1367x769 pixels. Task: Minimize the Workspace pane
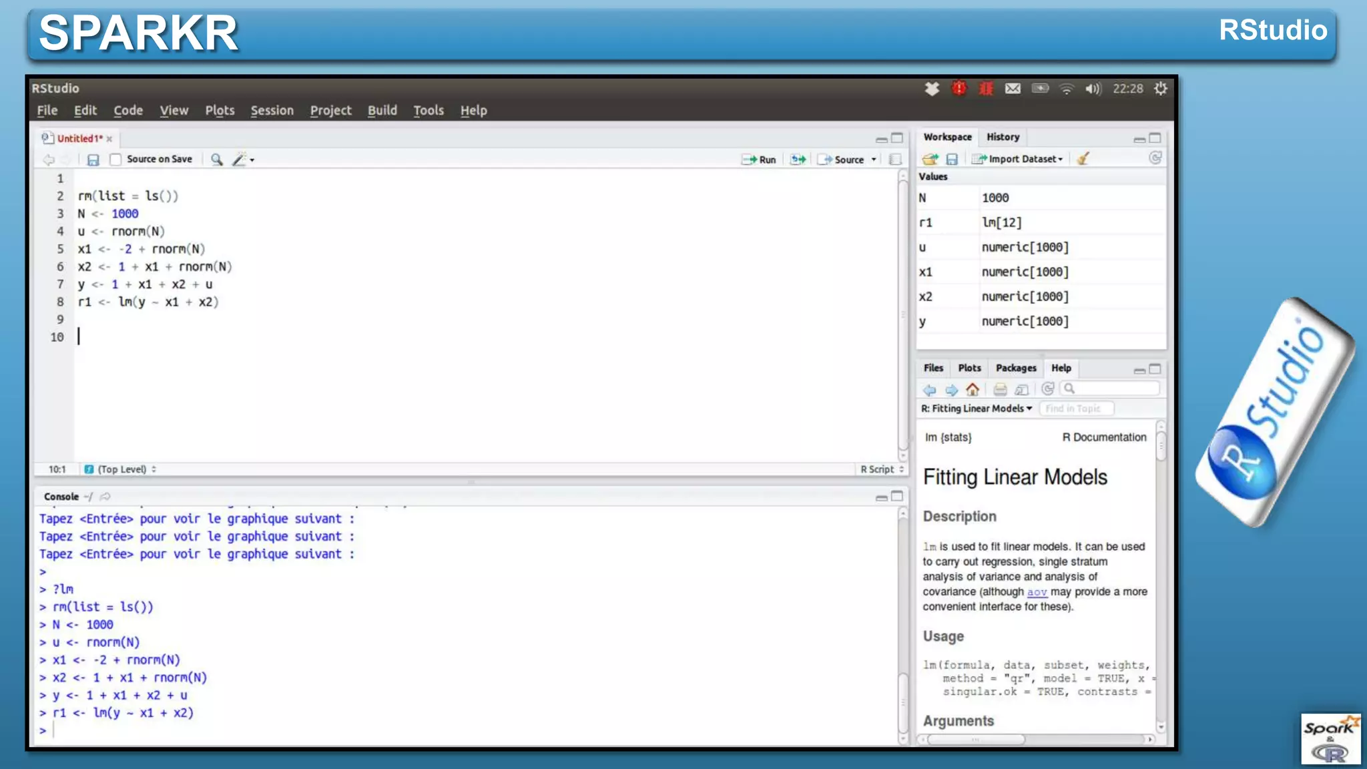click(1139, 139)
